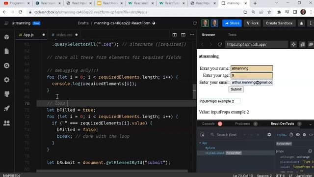Open the Console panel tab
The height and width of the screenshot is (177, 314).
pyautogui.click(x=208, y=124)
